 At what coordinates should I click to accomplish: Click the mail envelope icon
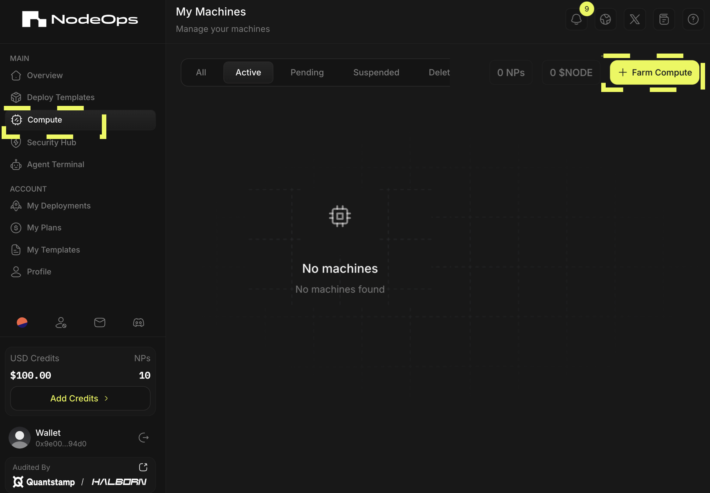(99, 323)
